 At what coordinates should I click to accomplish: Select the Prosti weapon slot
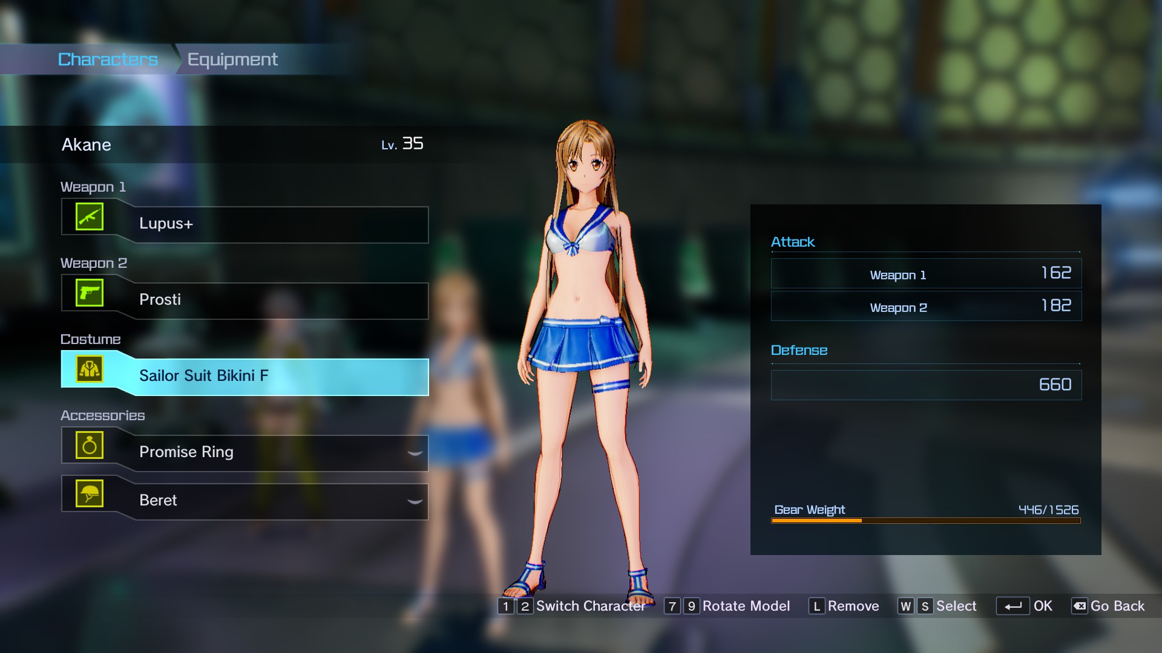pos(278,301)
